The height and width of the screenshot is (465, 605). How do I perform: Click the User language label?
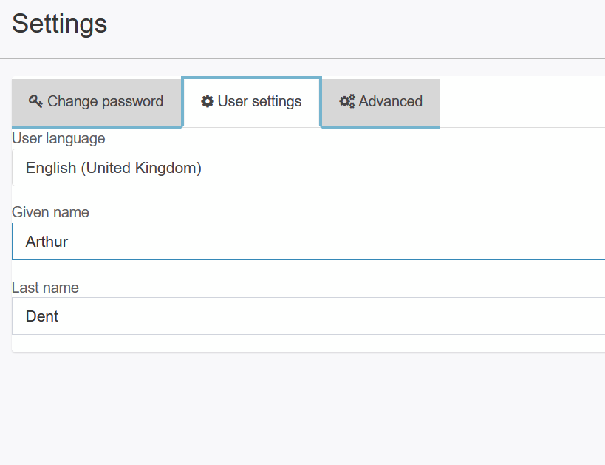58,138
